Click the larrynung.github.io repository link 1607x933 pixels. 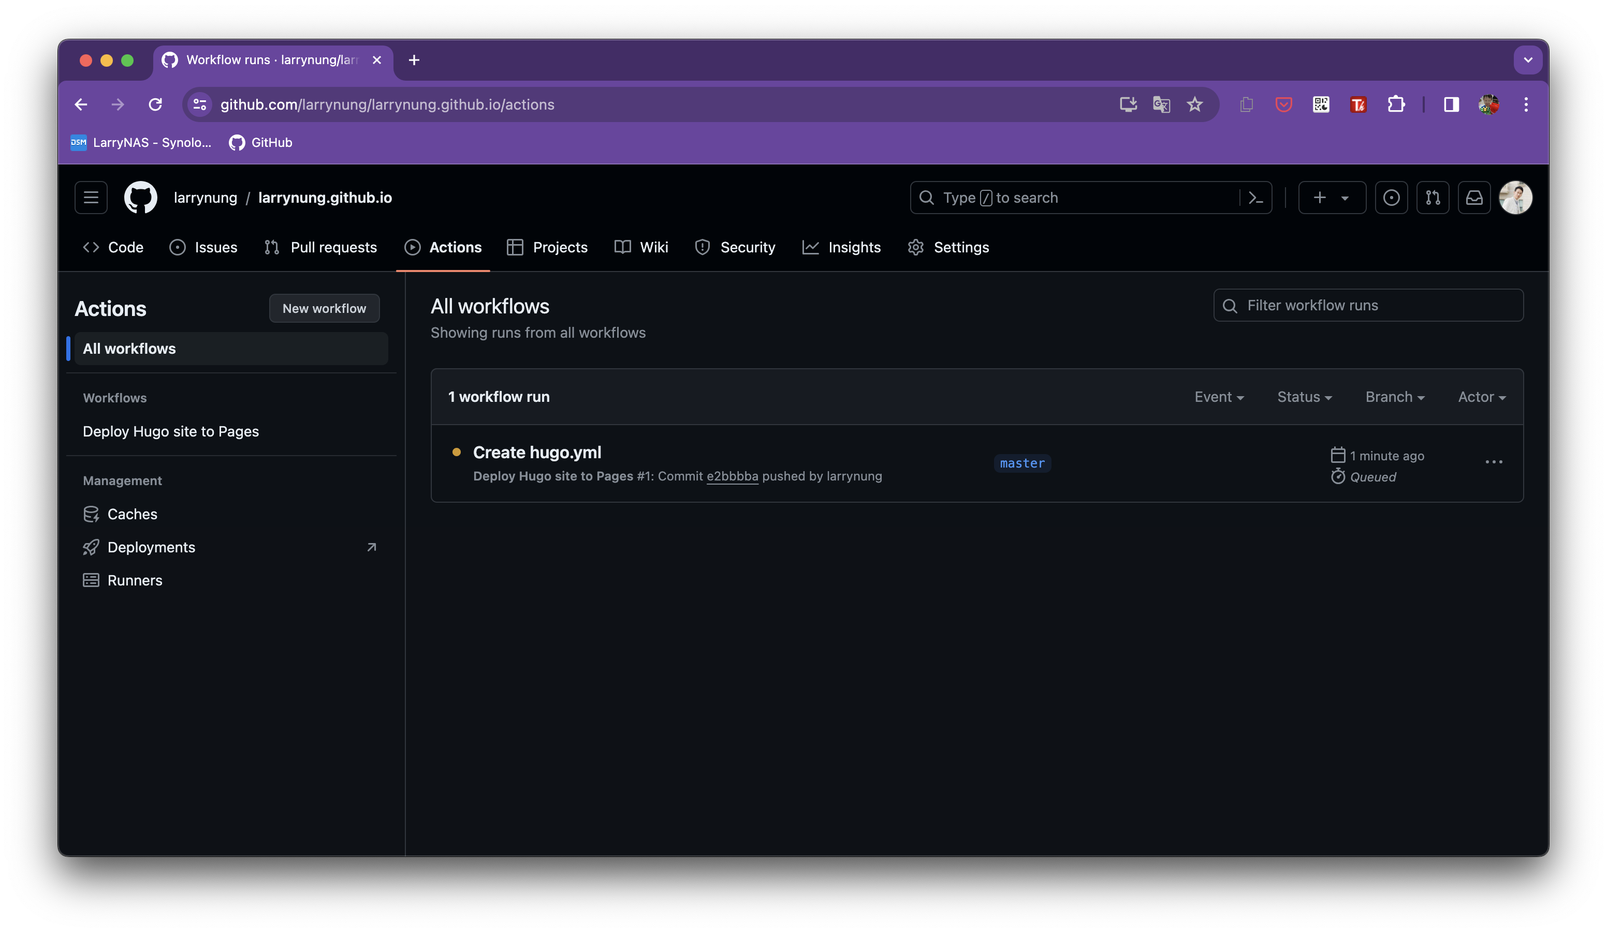click(x=325, y=198)
